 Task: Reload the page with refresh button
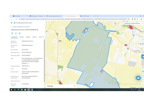click(16, 19)
